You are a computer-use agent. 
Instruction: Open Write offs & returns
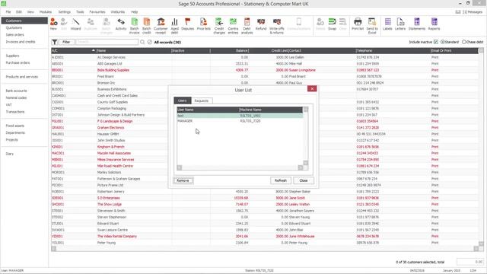tap(277, 26)
